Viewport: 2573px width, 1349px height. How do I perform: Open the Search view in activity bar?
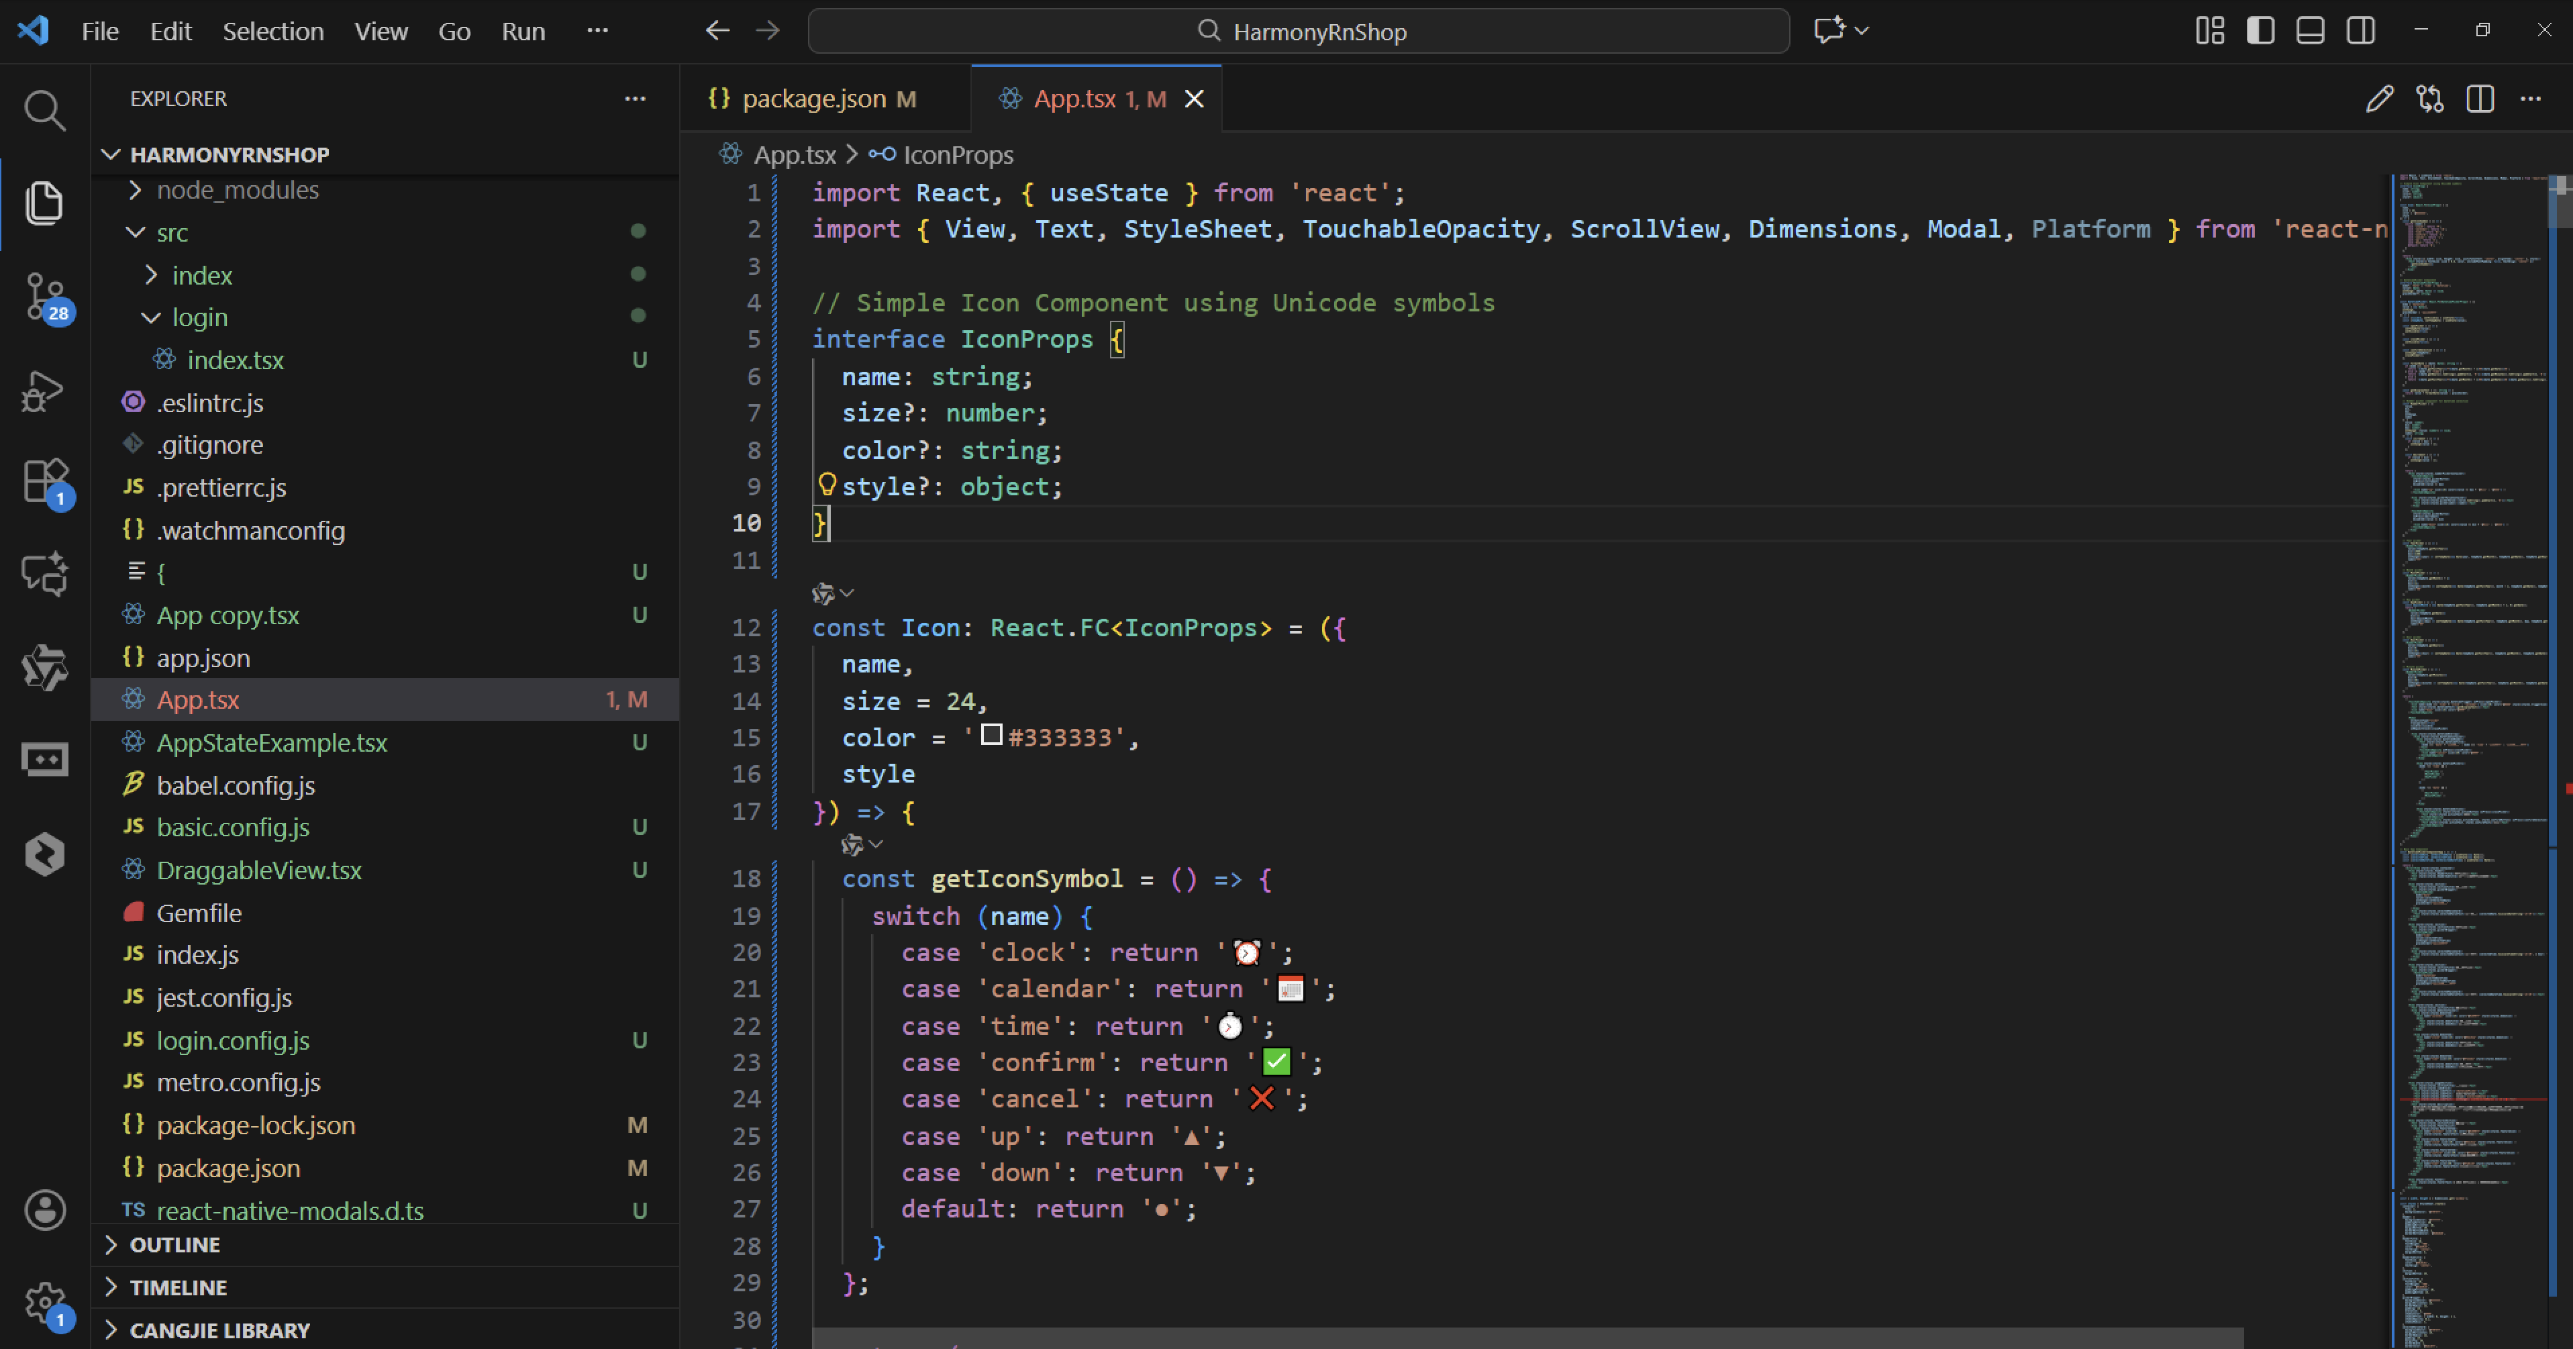[x=44, y=110]
